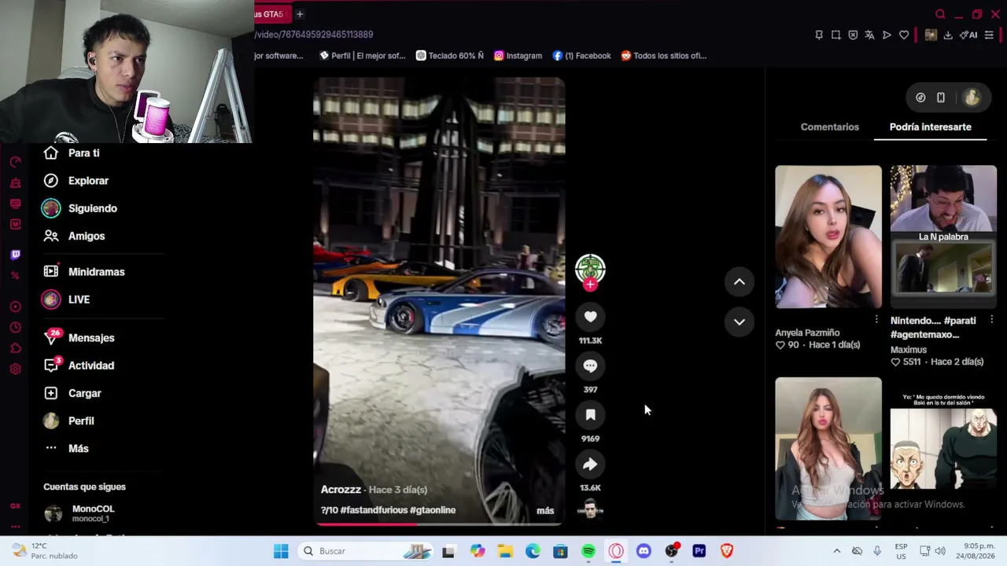Open Brave browser from the taskbar
Screen dimensions: 1007x566
tap(727, 551)
